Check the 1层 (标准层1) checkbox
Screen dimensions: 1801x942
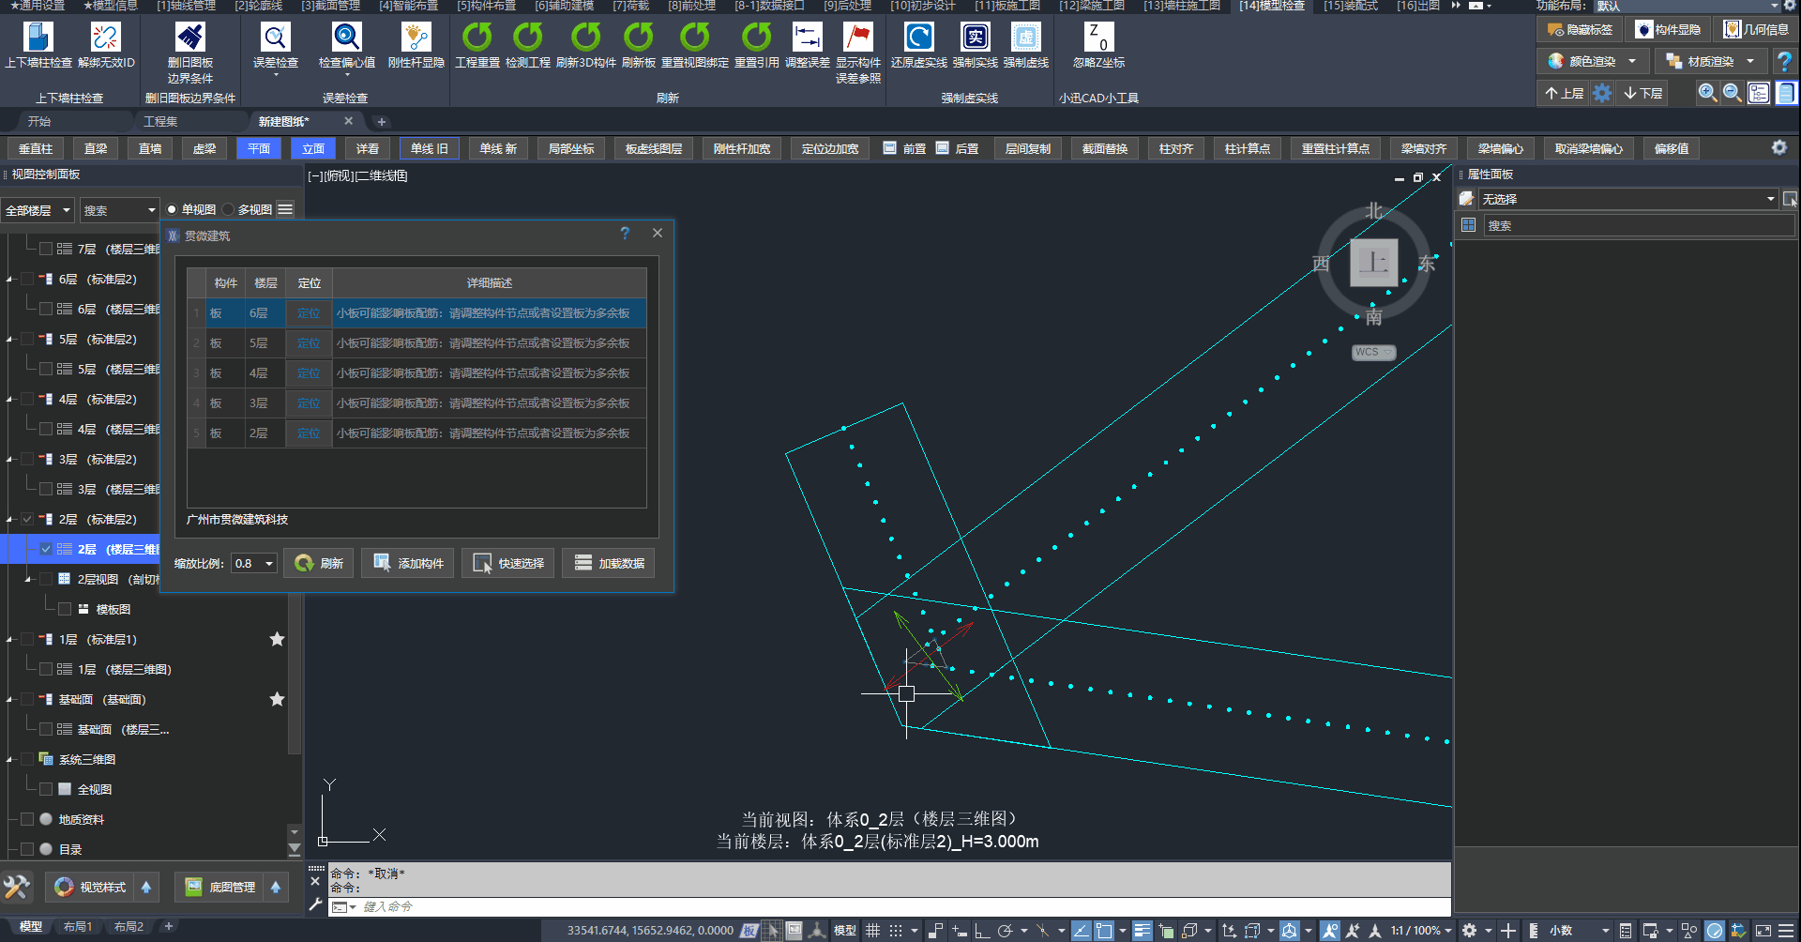(x=27, y=639)
